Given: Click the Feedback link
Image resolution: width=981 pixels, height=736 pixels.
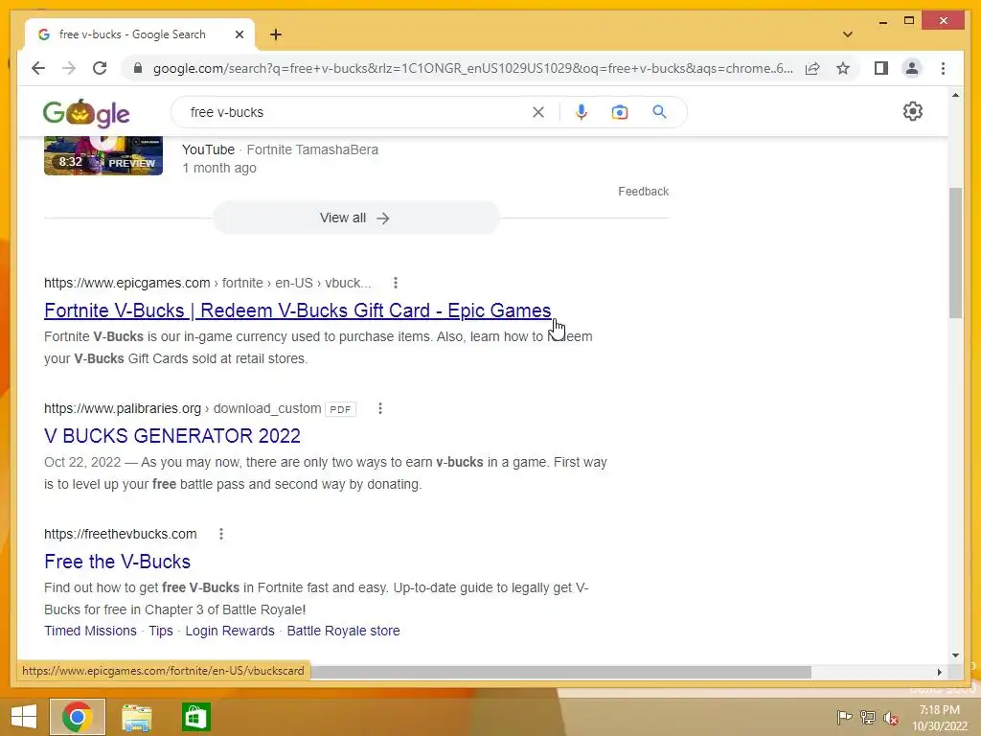Looking at the screenshot, I should [643, 192].
